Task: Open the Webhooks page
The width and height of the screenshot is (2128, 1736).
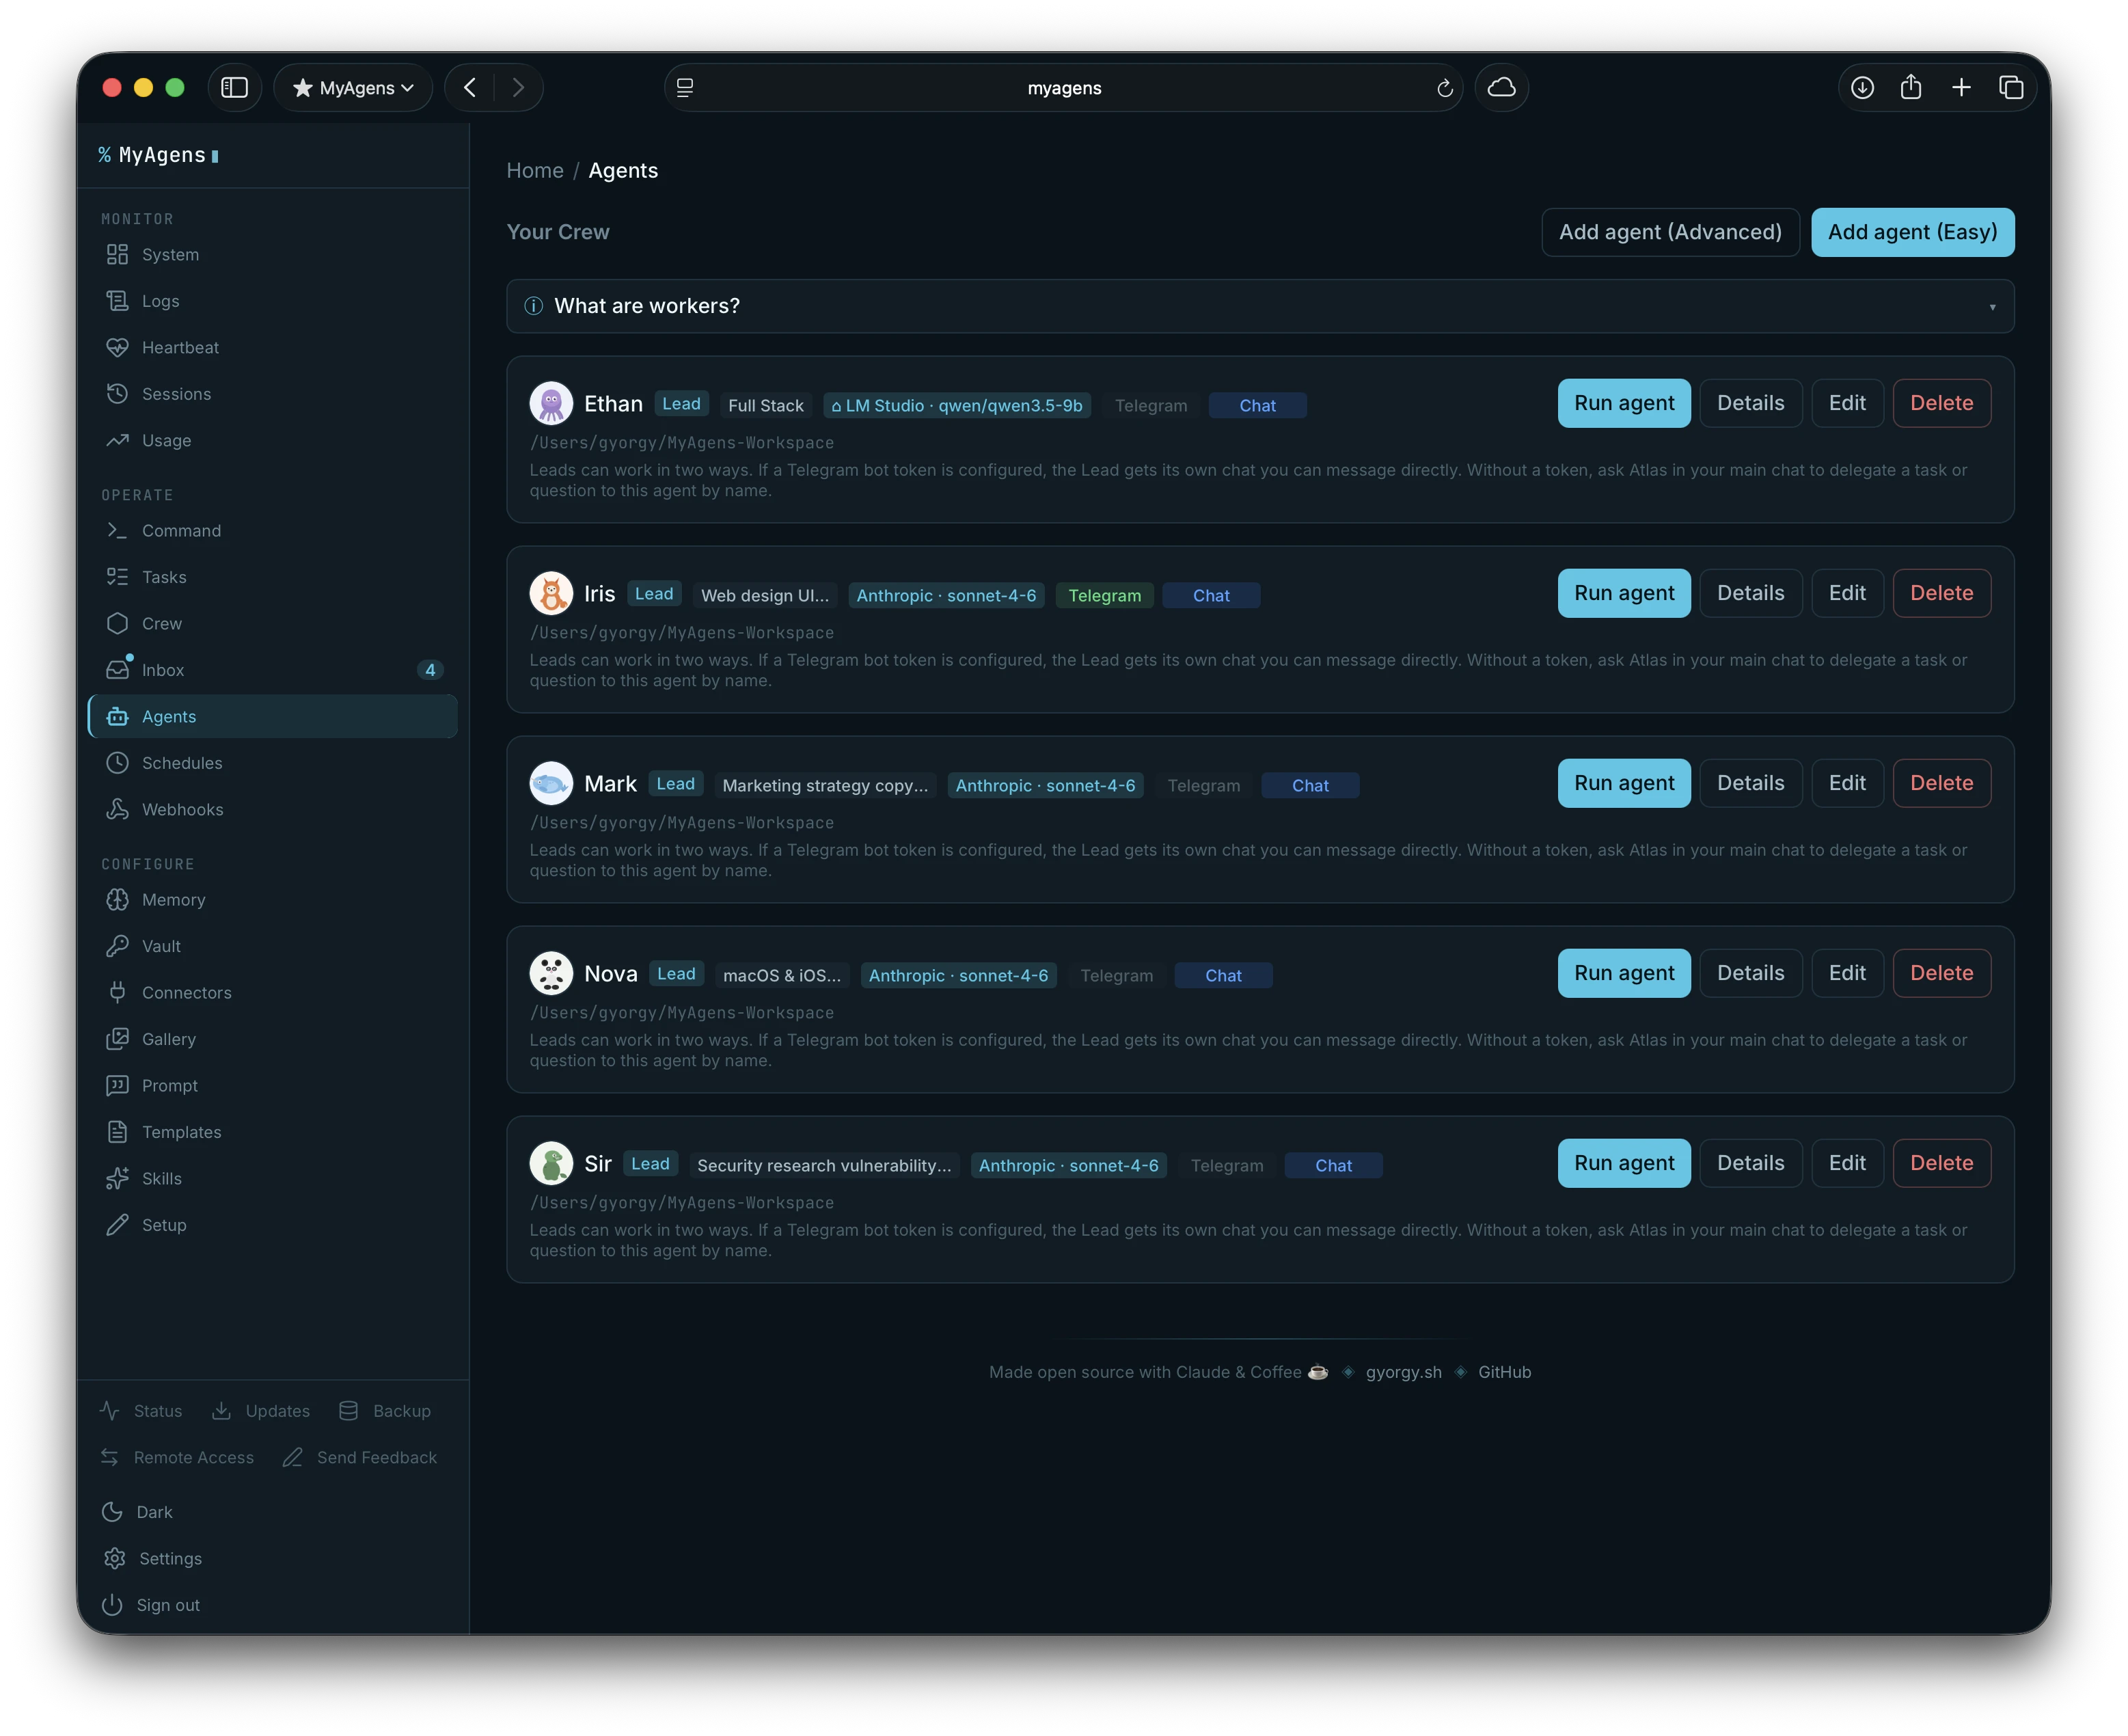Action: click(272, 809)
